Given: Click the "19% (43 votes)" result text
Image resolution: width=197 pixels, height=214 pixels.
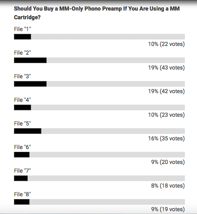Looking at the screenshot, I should pyautogui.click(x=166, y=68).
